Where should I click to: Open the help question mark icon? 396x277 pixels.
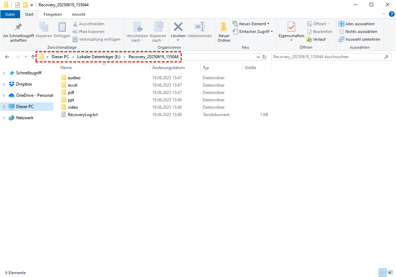click(x=391, y=14)
